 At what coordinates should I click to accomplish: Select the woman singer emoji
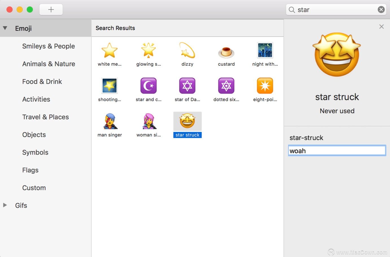(149, 121)
